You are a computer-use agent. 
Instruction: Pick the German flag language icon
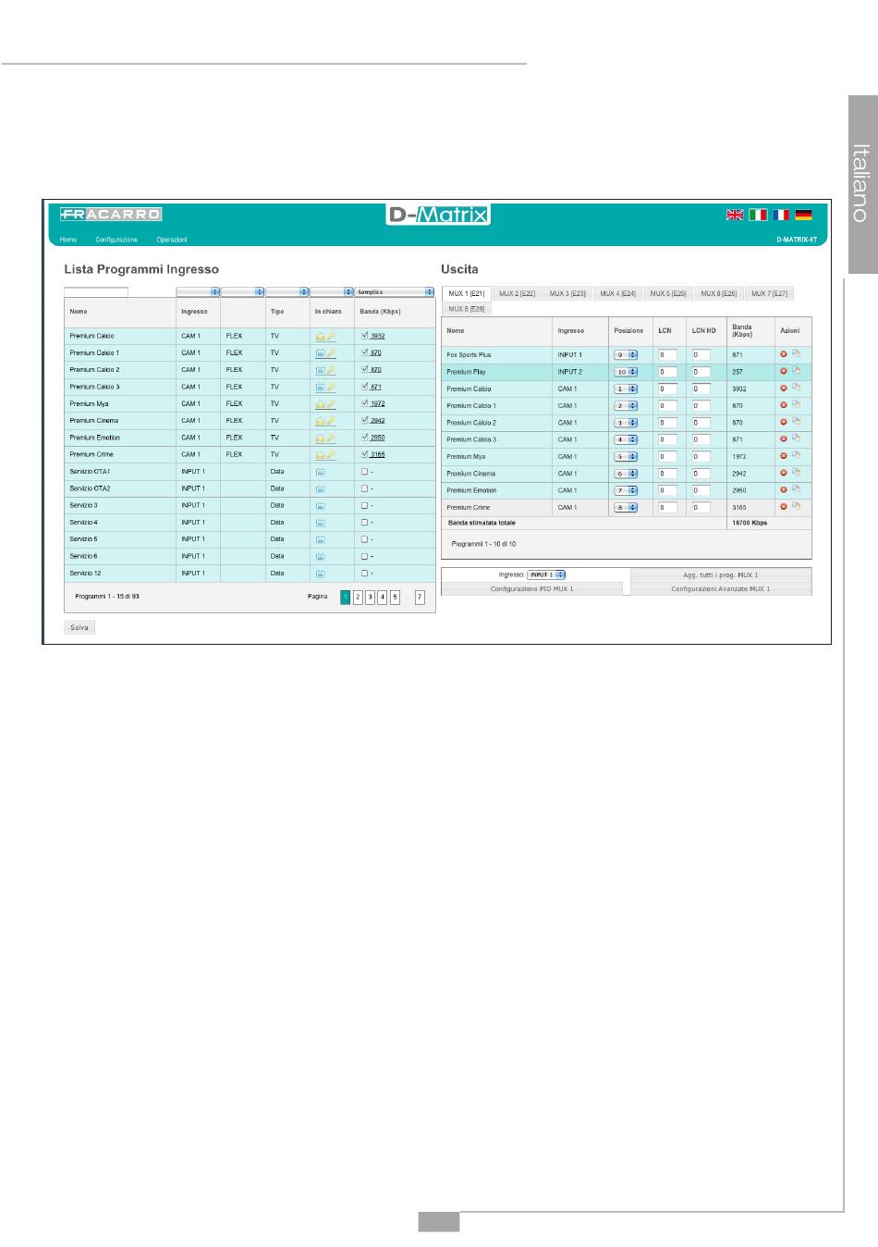click(803, 215)
